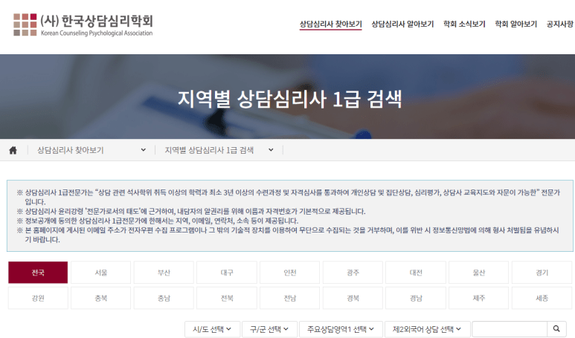
Task: Click the magnifier search icon button
Action: [556, 329]
